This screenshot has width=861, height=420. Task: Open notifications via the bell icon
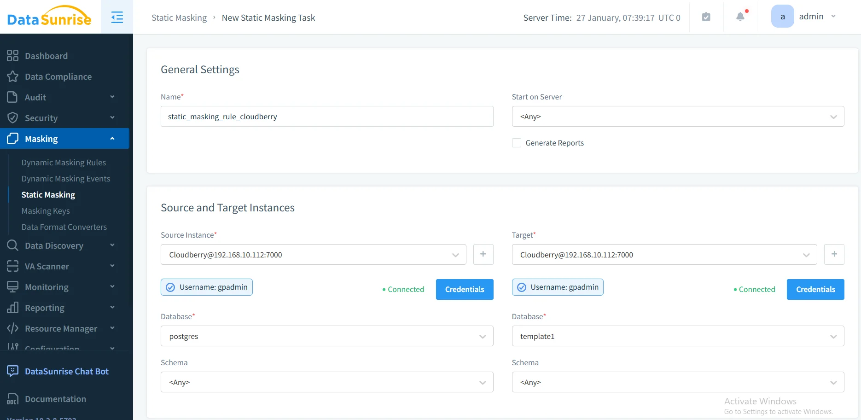tap(739, 16)
